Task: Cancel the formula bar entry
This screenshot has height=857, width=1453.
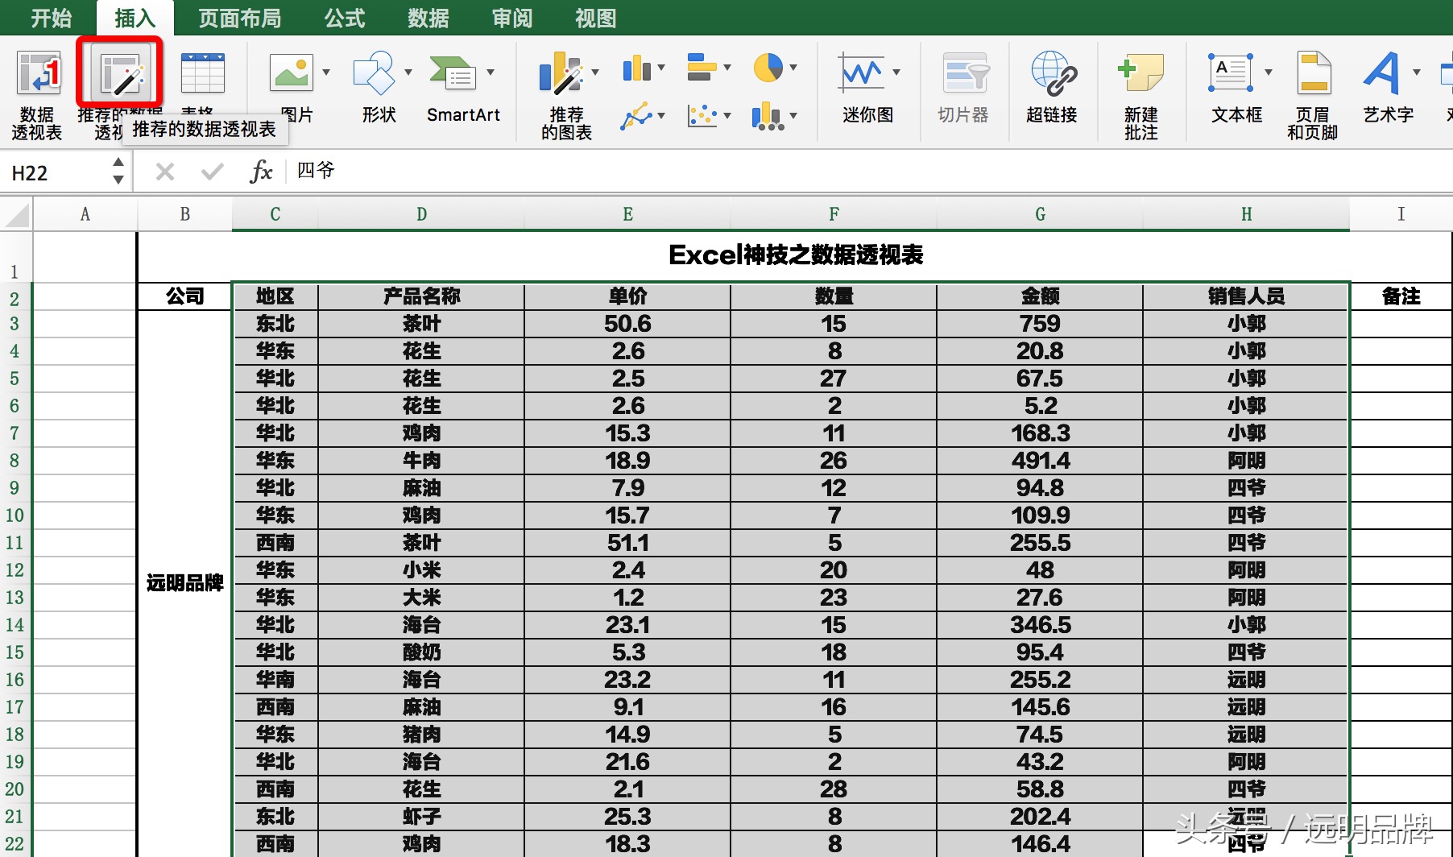Action: tap(165, 172)
